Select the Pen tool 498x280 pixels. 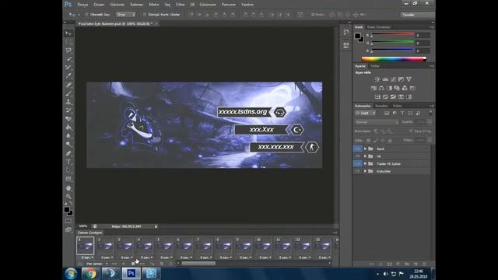click(x=68, y=153)
